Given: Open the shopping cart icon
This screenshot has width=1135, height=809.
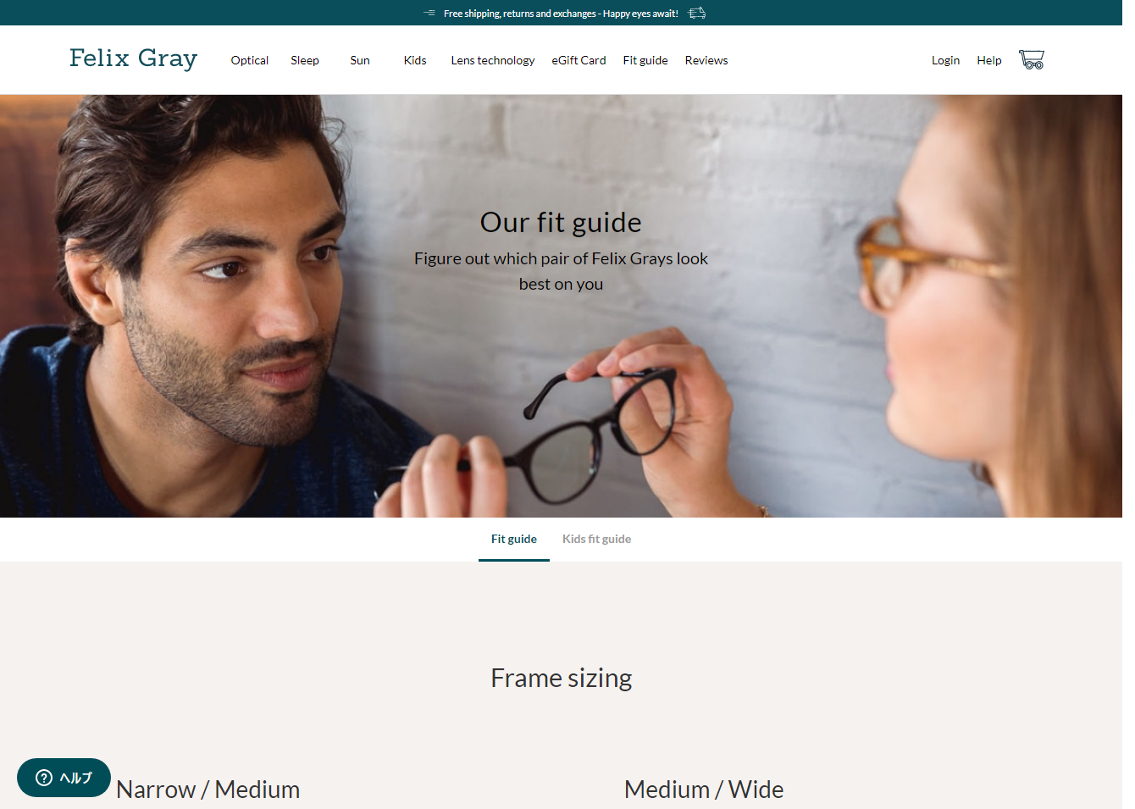Looking at the screenshot, I should point(1031,59).
